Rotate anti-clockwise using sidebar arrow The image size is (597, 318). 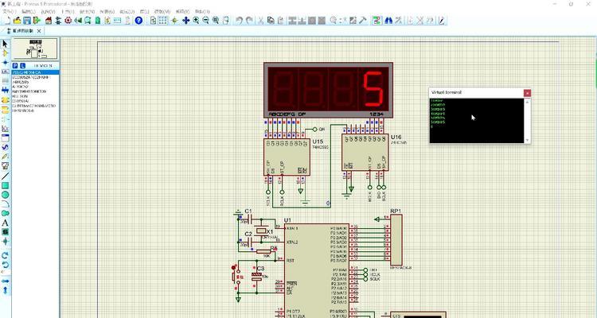(5, 265)
